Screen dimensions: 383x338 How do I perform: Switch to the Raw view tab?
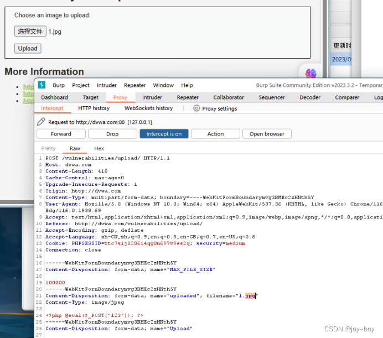[75, 148]
